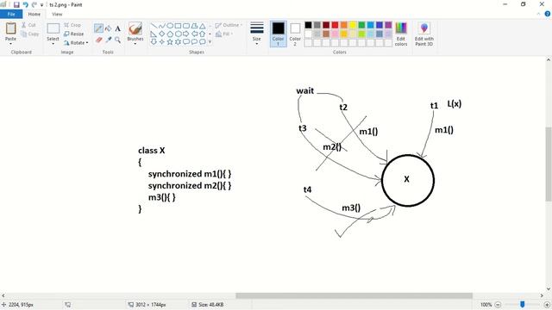Click the Crop button
This screenshot has width=552, height=310.
[72, 25]
